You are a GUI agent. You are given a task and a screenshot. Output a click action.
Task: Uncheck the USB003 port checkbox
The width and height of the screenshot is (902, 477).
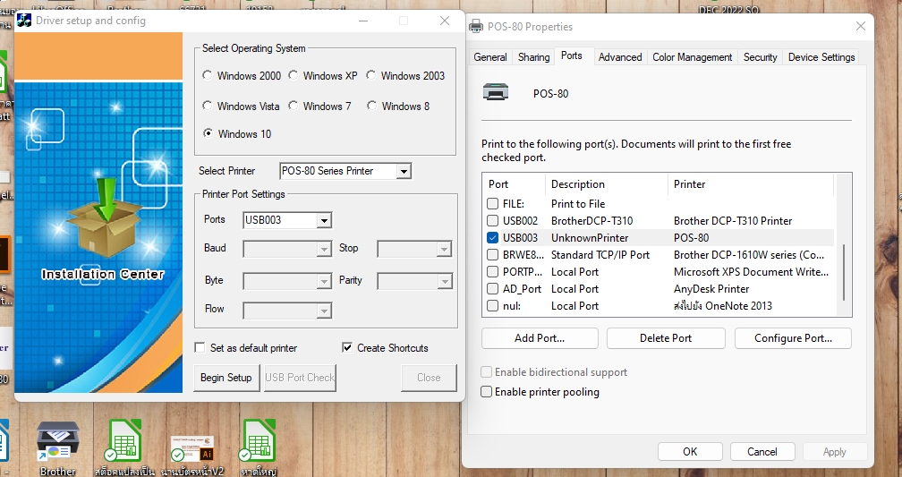pos(492,238)
